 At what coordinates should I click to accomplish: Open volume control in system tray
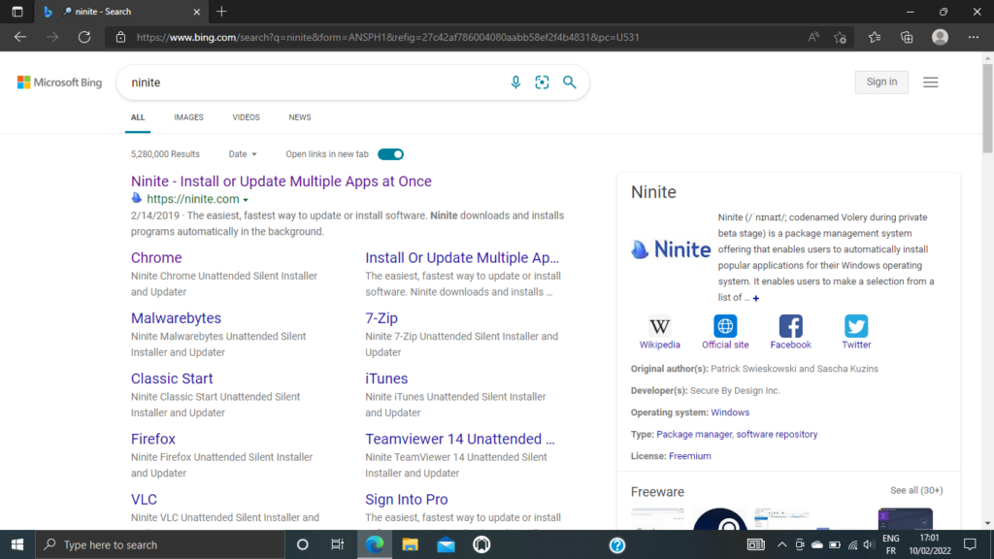point(869,545)
